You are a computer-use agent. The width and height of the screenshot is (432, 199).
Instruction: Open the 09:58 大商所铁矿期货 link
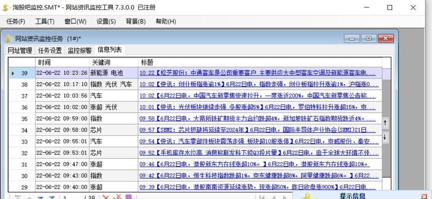(x=257, y=119)
